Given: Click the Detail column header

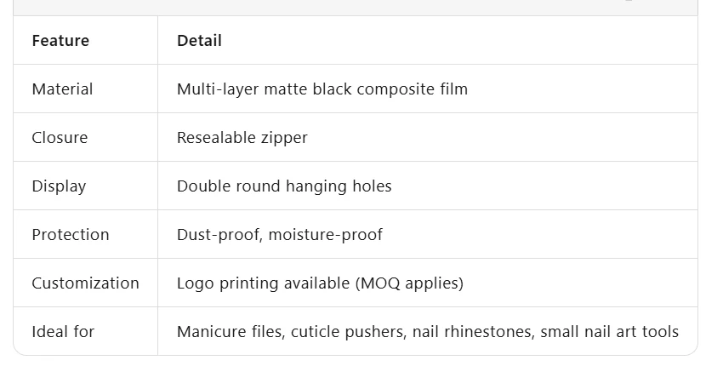Looking at the screenshot, I should (199, 41).
